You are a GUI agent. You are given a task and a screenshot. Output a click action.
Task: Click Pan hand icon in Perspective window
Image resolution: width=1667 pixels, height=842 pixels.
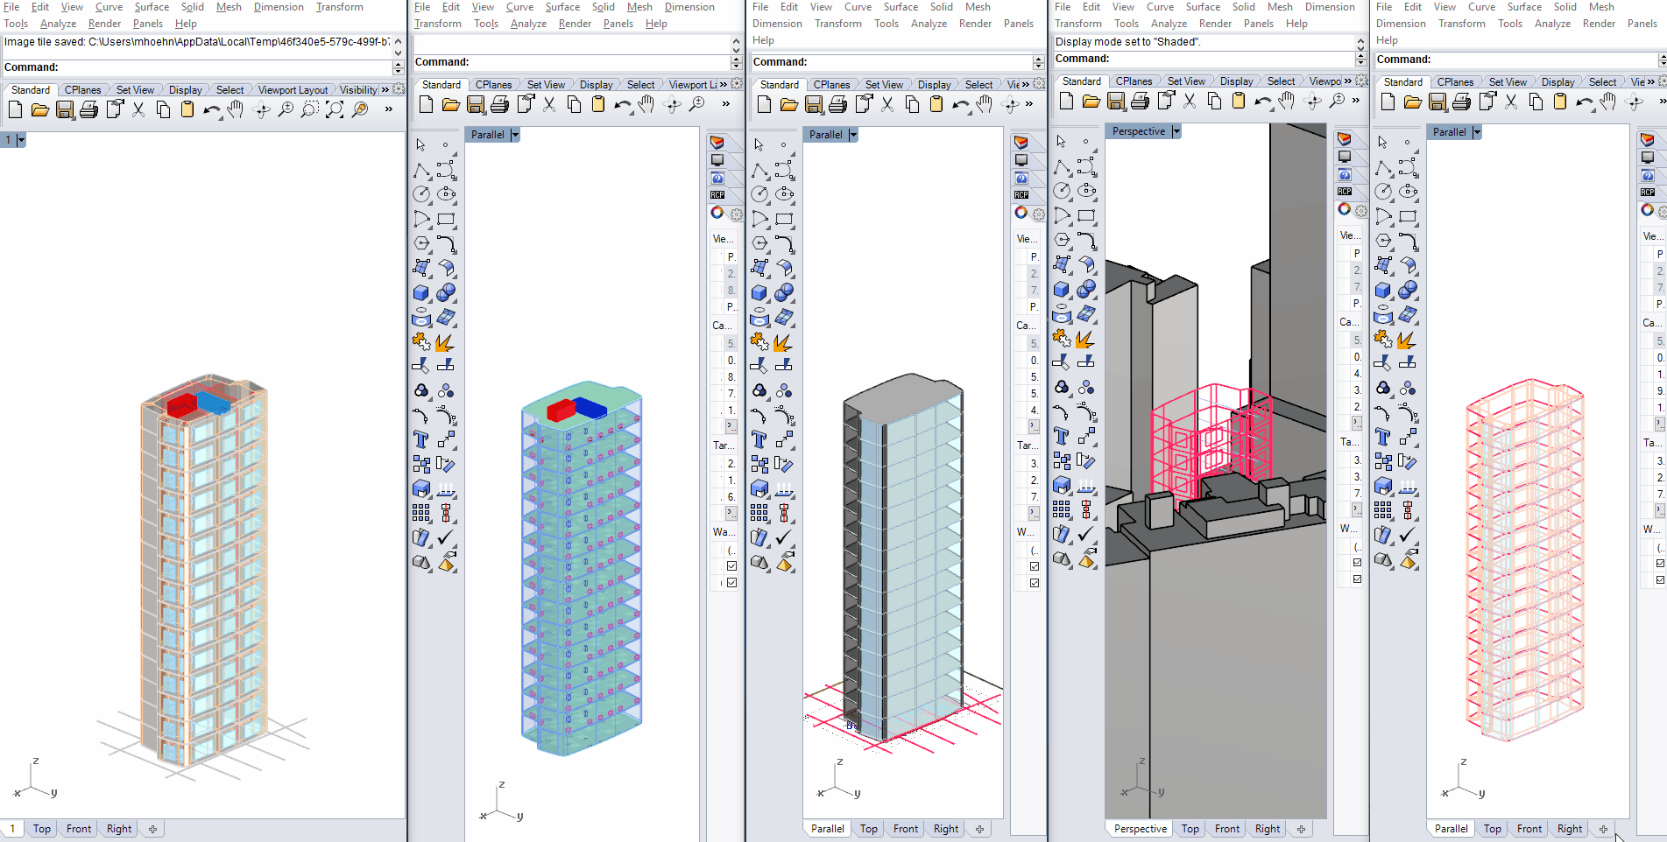tap(1287, 101)
